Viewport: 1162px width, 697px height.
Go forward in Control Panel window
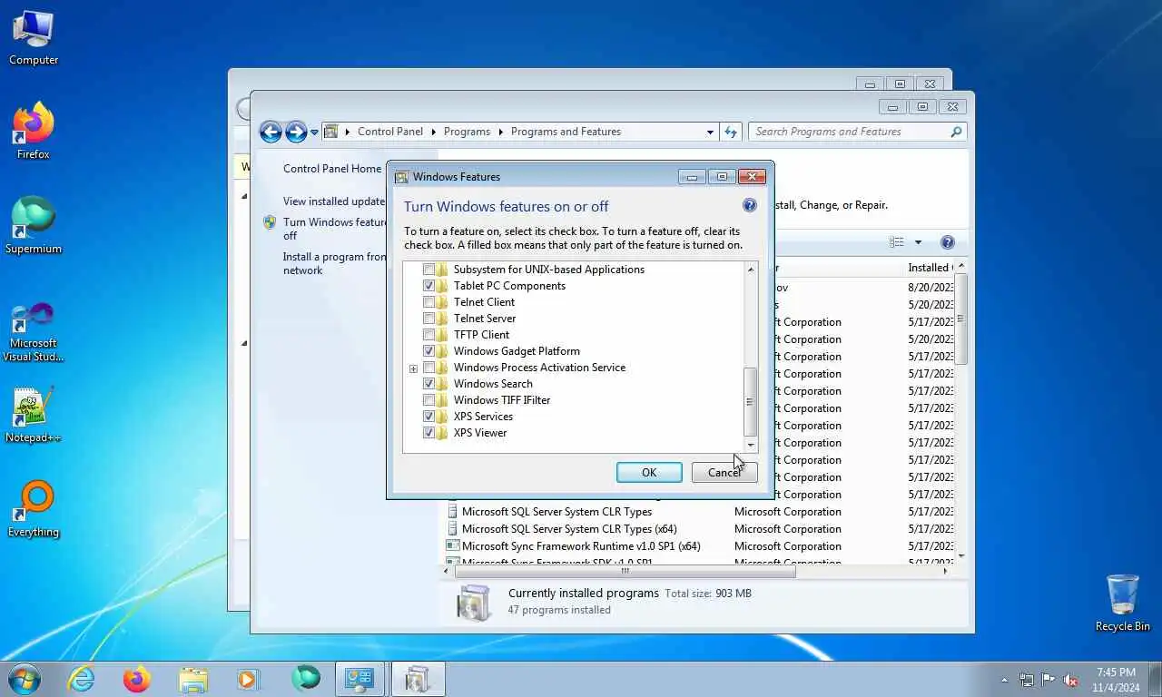296,132
